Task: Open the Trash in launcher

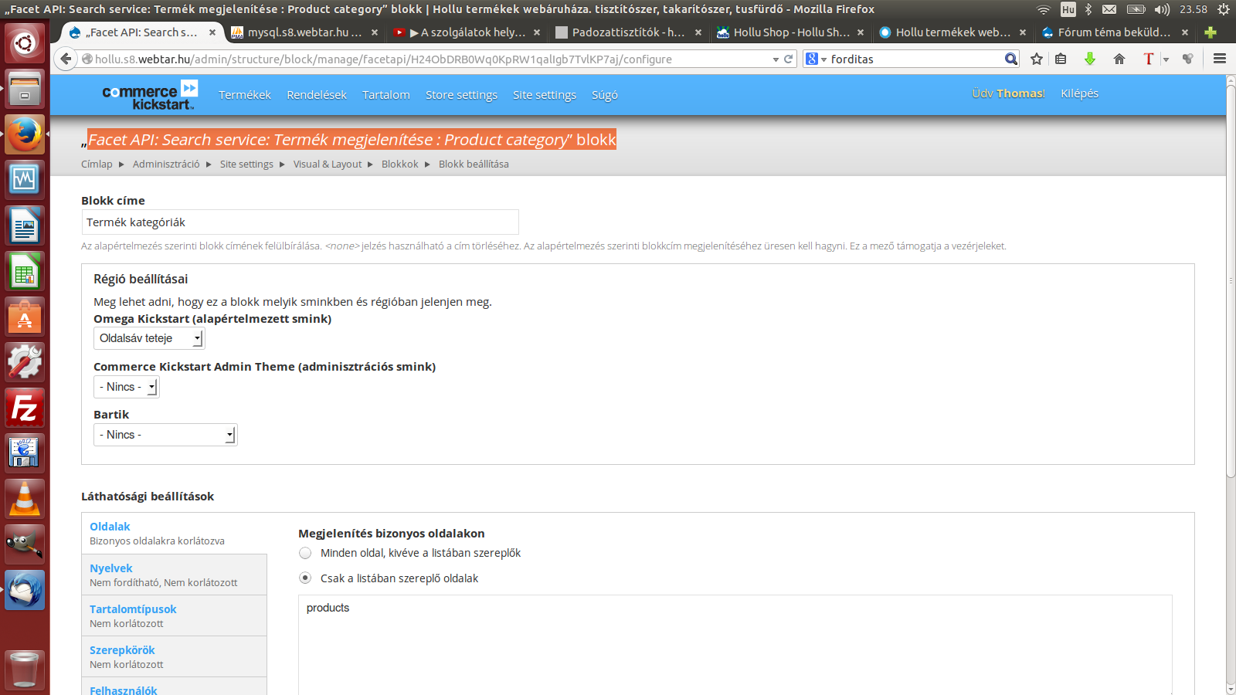Action: [25, 670]
